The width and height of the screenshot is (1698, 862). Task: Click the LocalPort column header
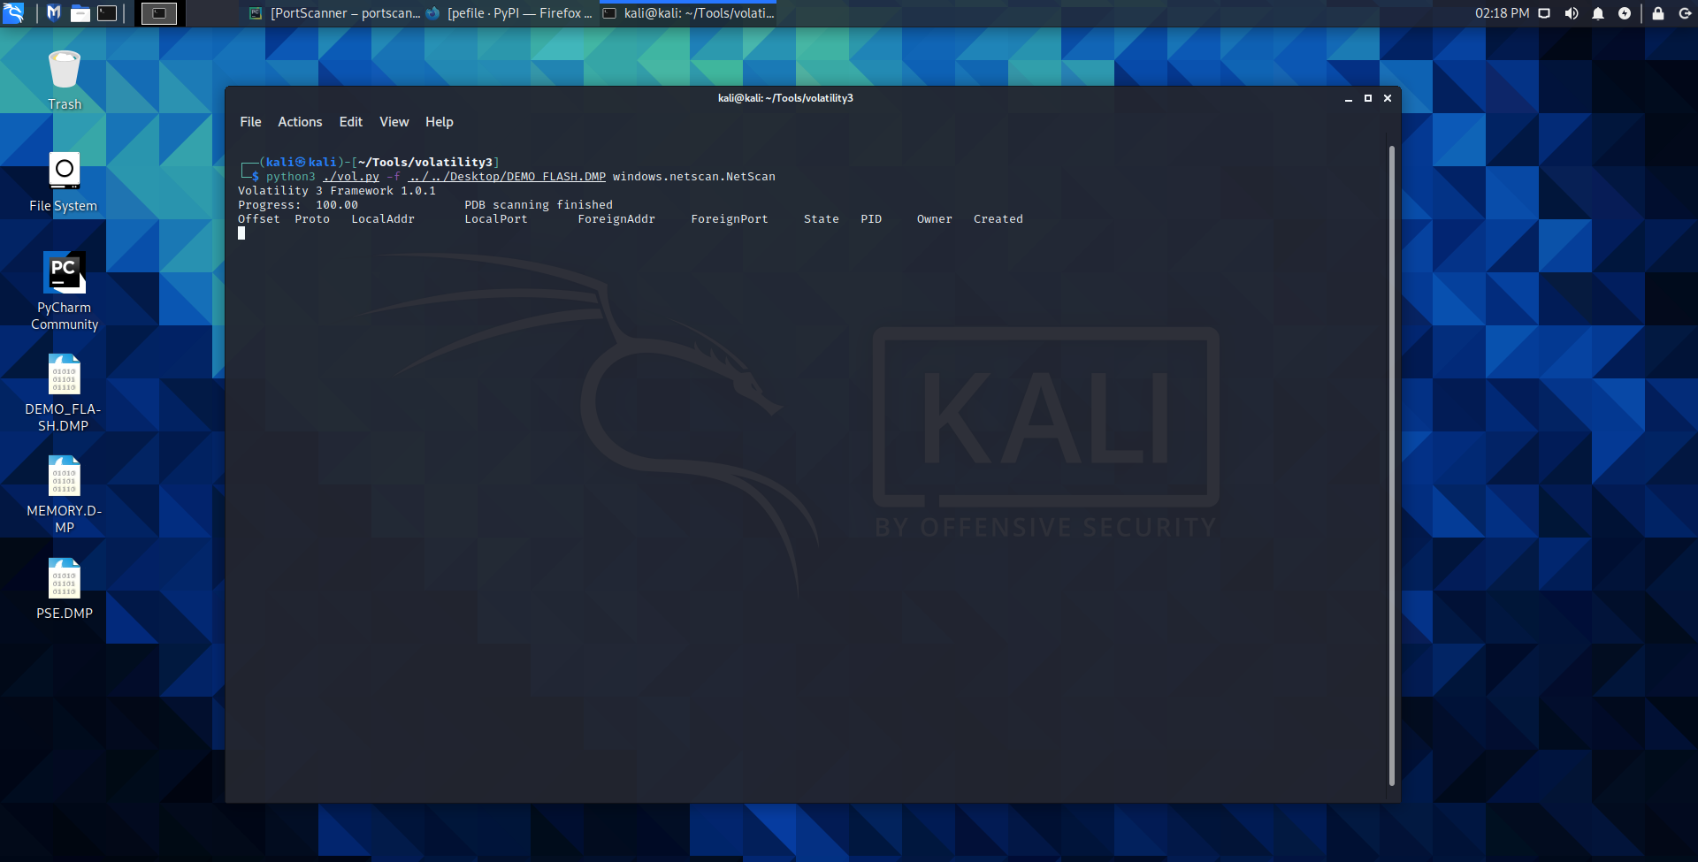[496, 219]
